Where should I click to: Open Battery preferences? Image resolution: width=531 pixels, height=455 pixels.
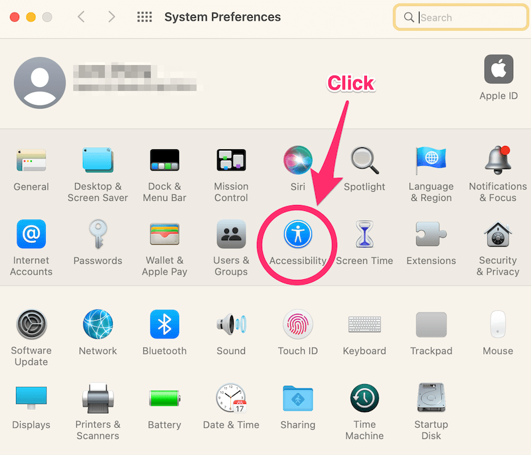coord(165,398)
